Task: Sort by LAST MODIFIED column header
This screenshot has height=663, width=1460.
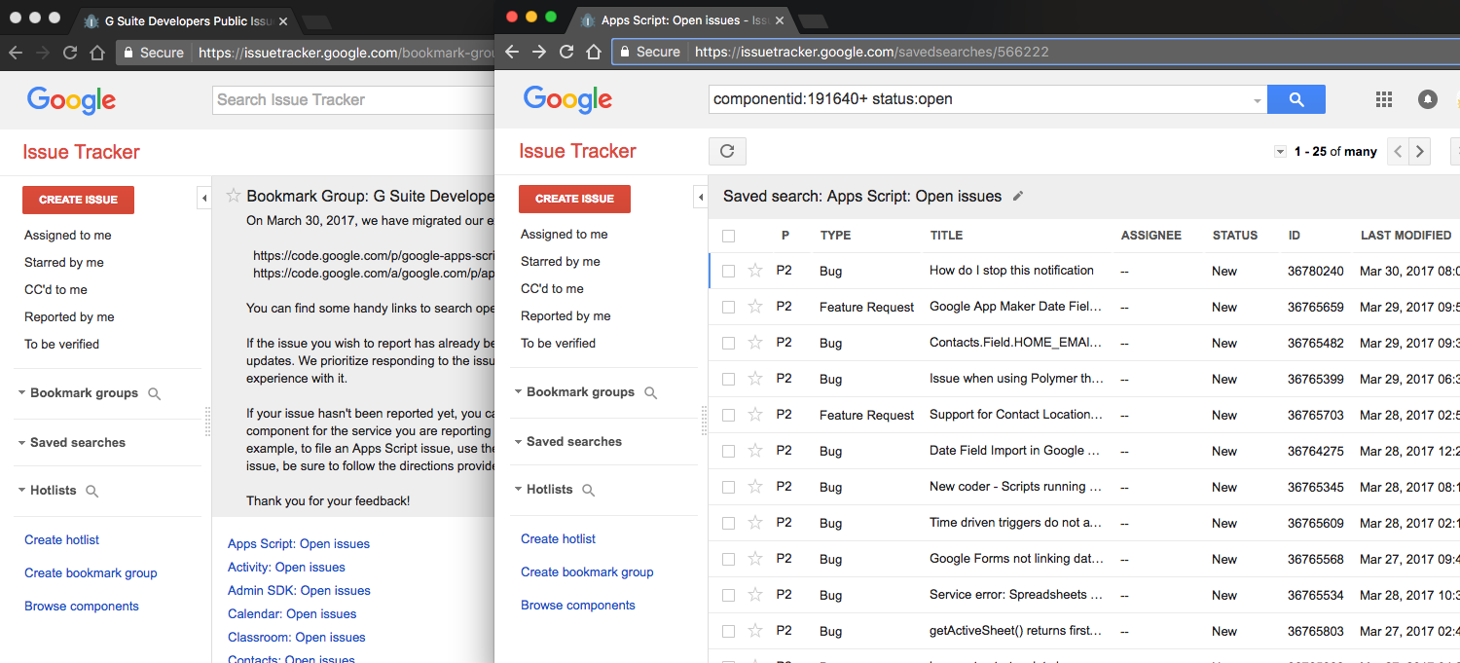Action: [x=1405, y=236]
